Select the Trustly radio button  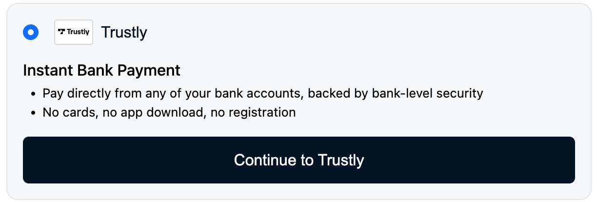click(31, 33)
